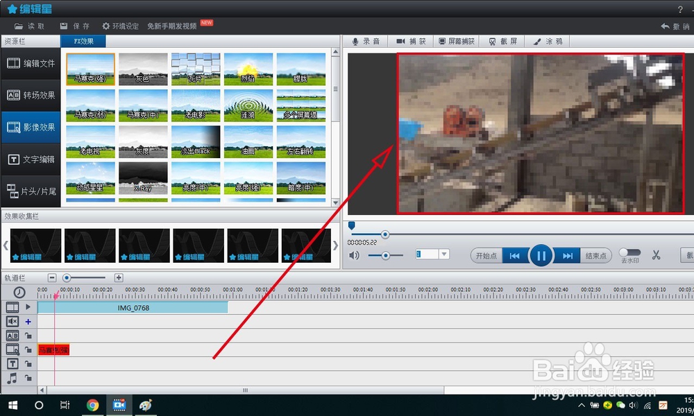The width and height of the screenshot is (694, 416).
Task: Click the 撤销 undo button
Action: (x=676, y=26)
